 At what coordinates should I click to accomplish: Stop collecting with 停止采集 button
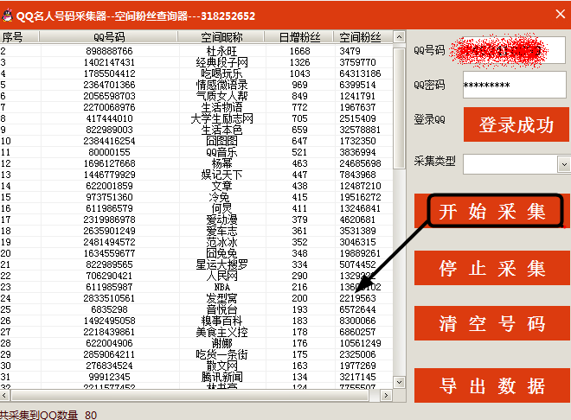(x=491, y=268)
